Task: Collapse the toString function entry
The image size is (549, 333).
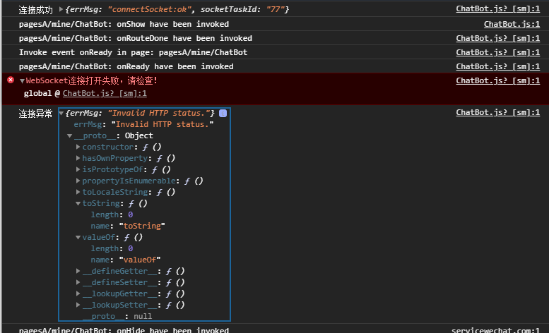Action: coord(78,203)
